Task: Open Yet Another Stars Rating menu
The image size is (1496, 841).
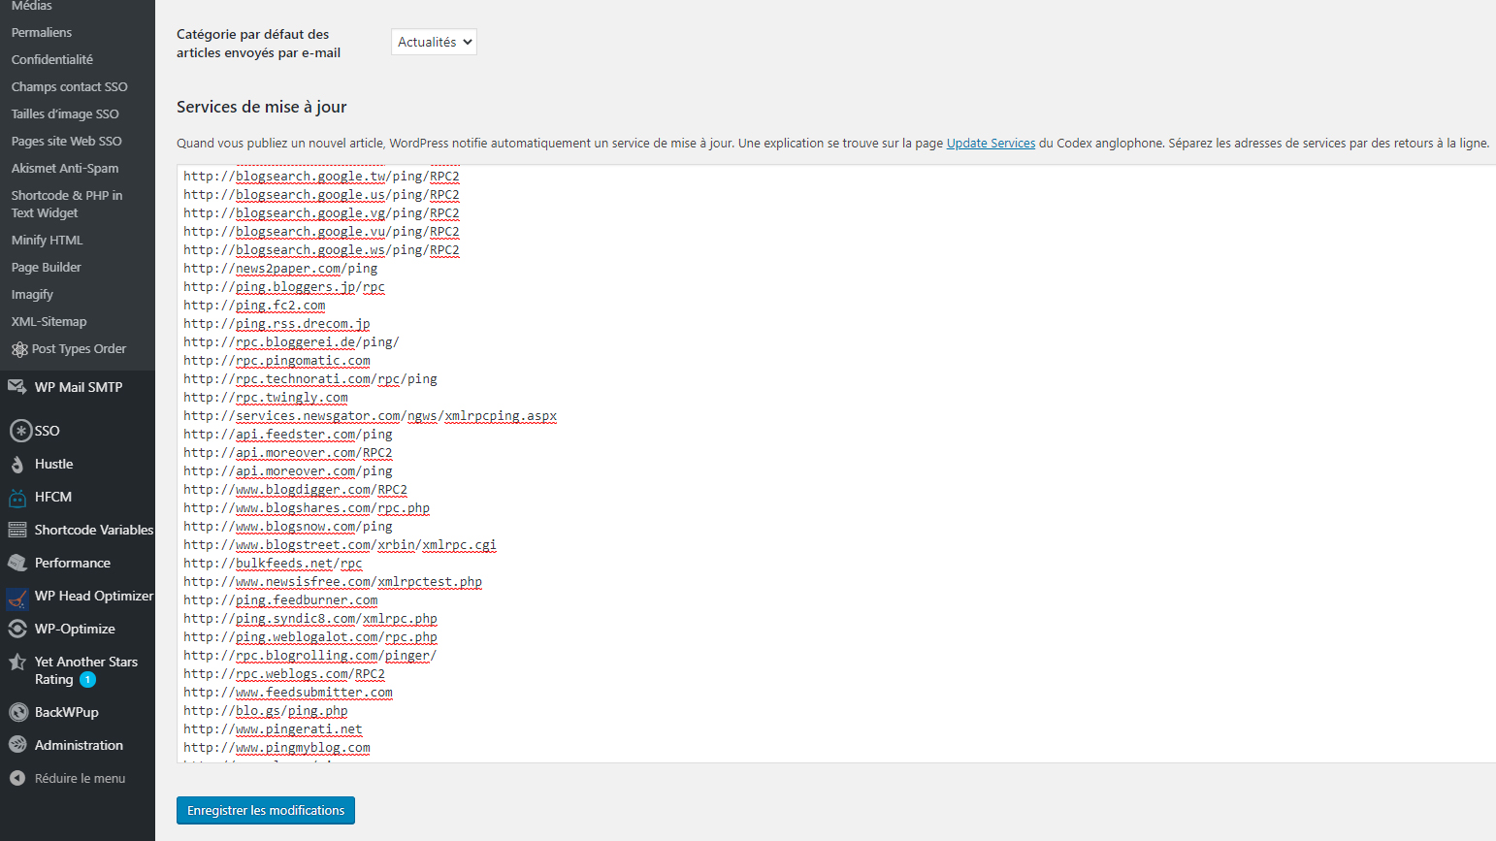Action: pos(86,670)
